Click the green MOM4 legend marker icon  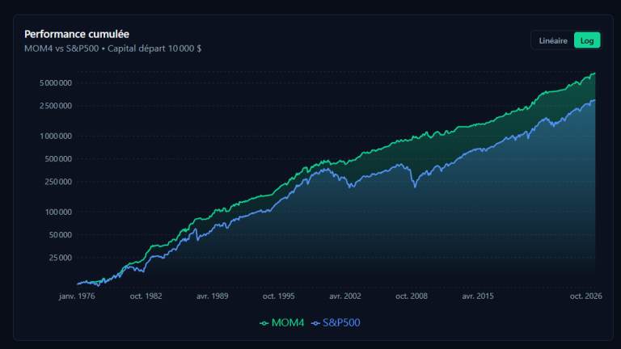[x=264, y=323]
